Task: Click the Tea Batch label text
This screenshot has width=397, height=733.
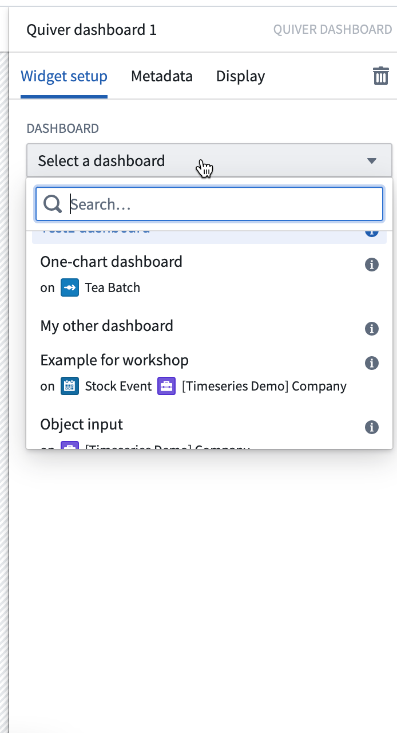Action: (113, 287)
